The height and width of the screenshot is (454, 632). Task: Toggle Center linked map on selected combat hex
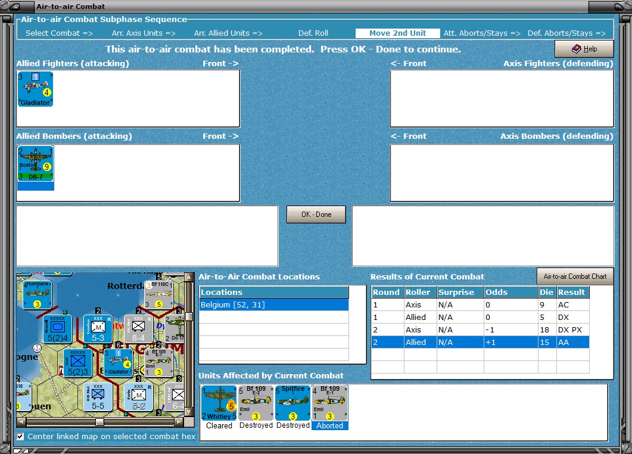20,436
